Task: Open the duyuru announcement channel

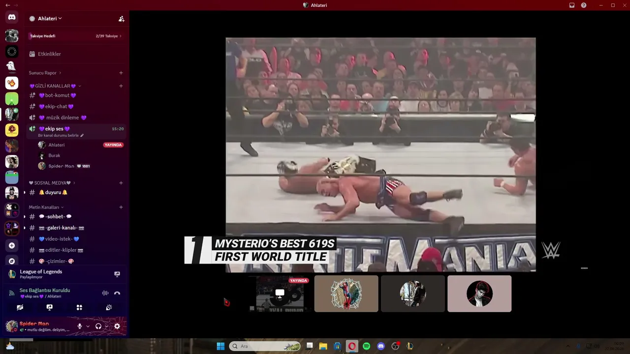Action: point(76,192)
